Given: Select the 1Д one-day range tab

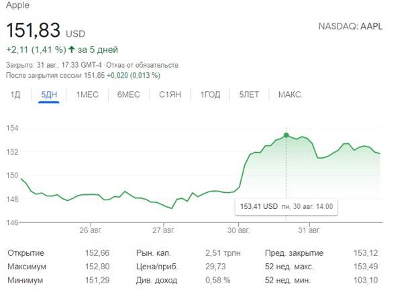Looking at the screenshot, I should 15,94.
